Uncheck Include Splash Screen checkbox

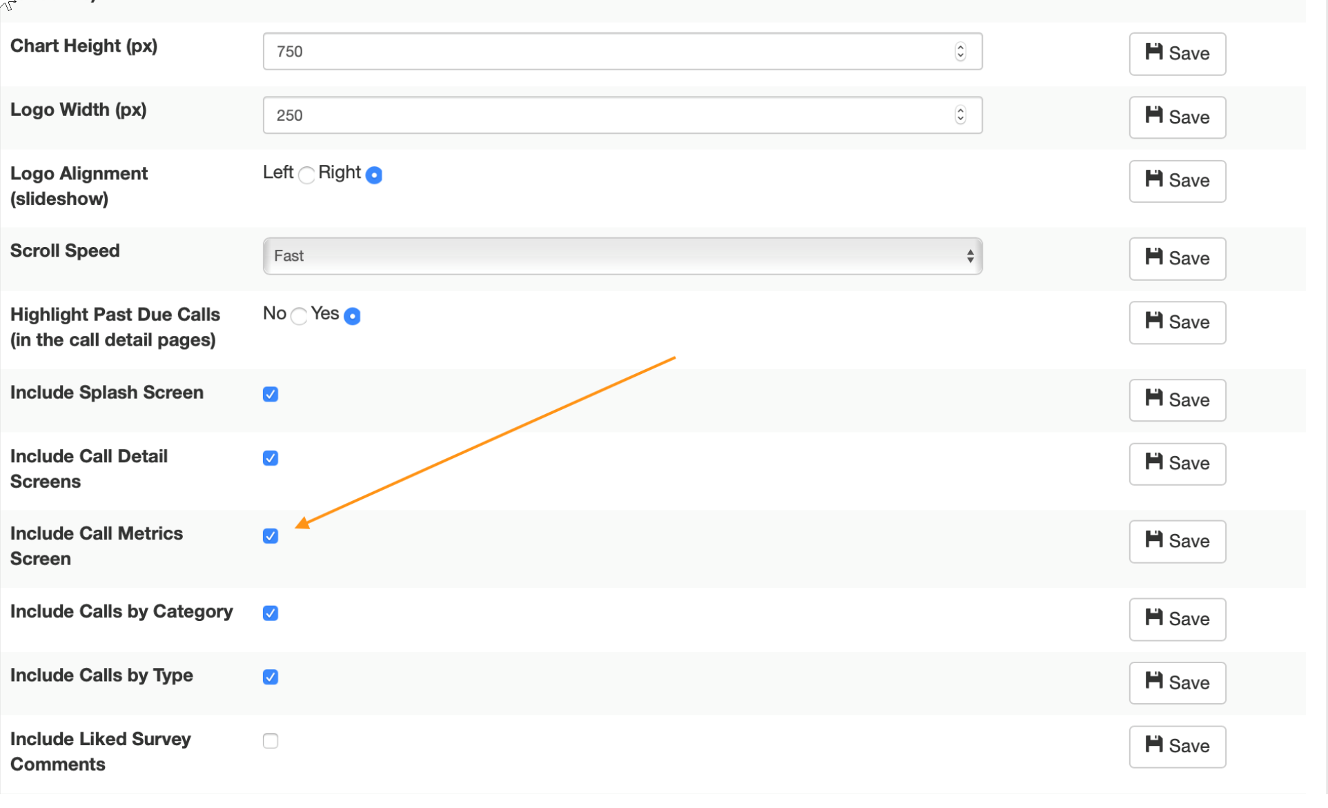coord(271,394)
